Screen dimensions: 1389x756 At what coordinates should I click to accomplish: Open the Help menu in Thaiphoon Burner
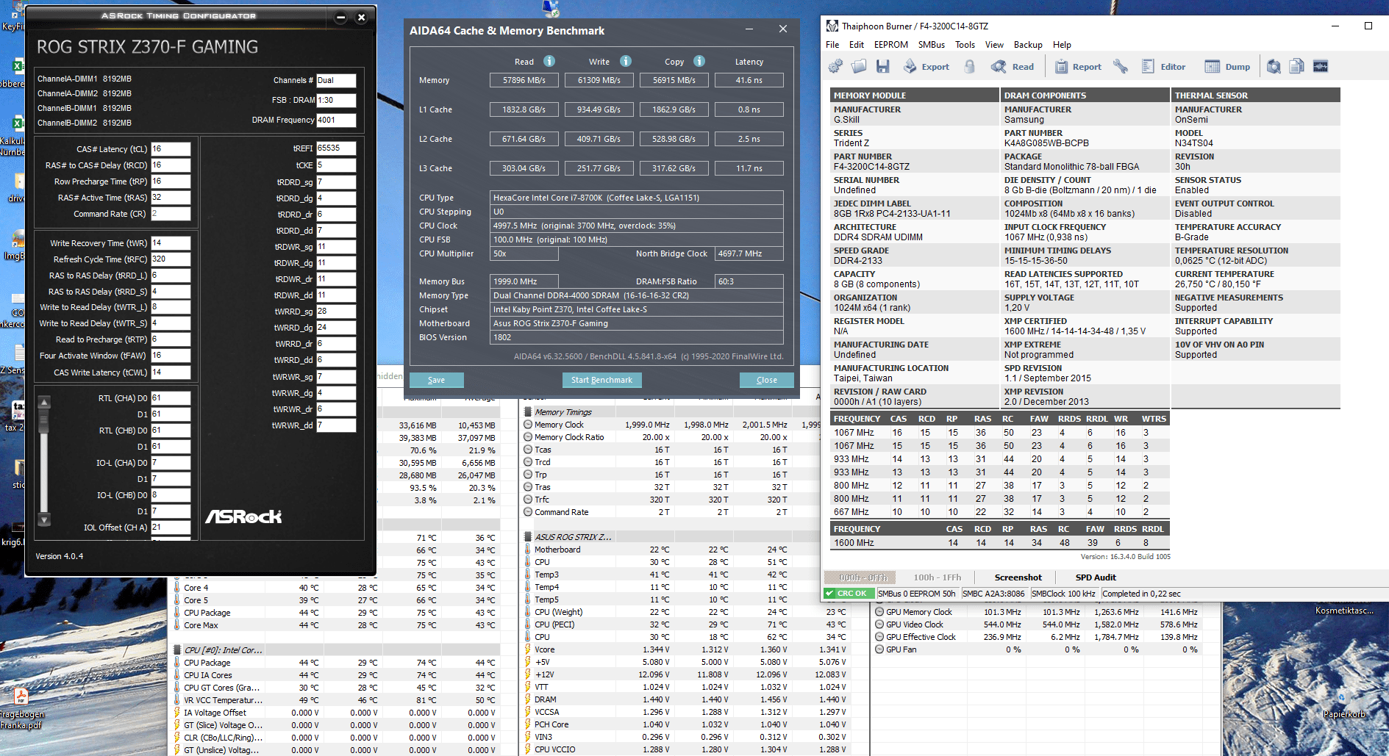pos(1063,45)
